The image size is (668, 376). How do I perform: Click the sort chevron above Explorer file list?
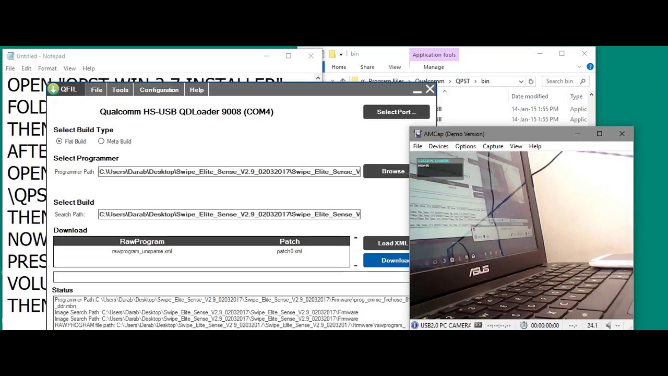[x=445, y=91]
